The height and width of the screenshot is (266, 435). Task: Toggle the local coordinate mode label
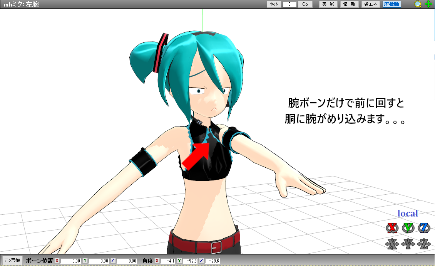coord(408,213)
